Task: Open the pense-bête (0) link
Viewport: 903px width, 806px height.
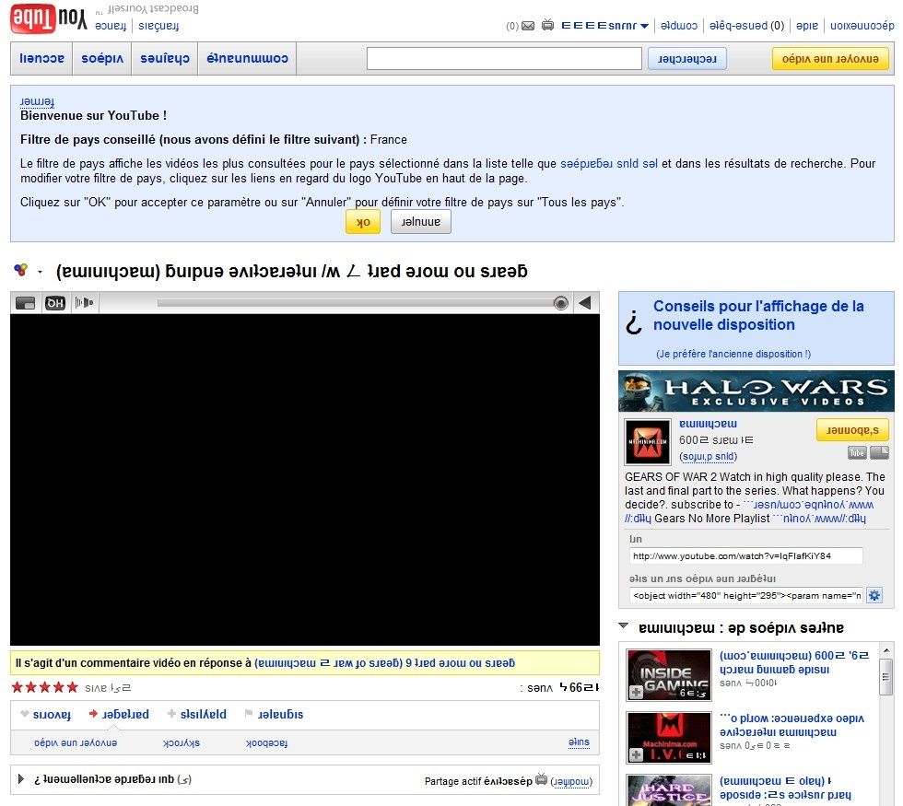Action: pyautogui.click(x=747, y=26)
